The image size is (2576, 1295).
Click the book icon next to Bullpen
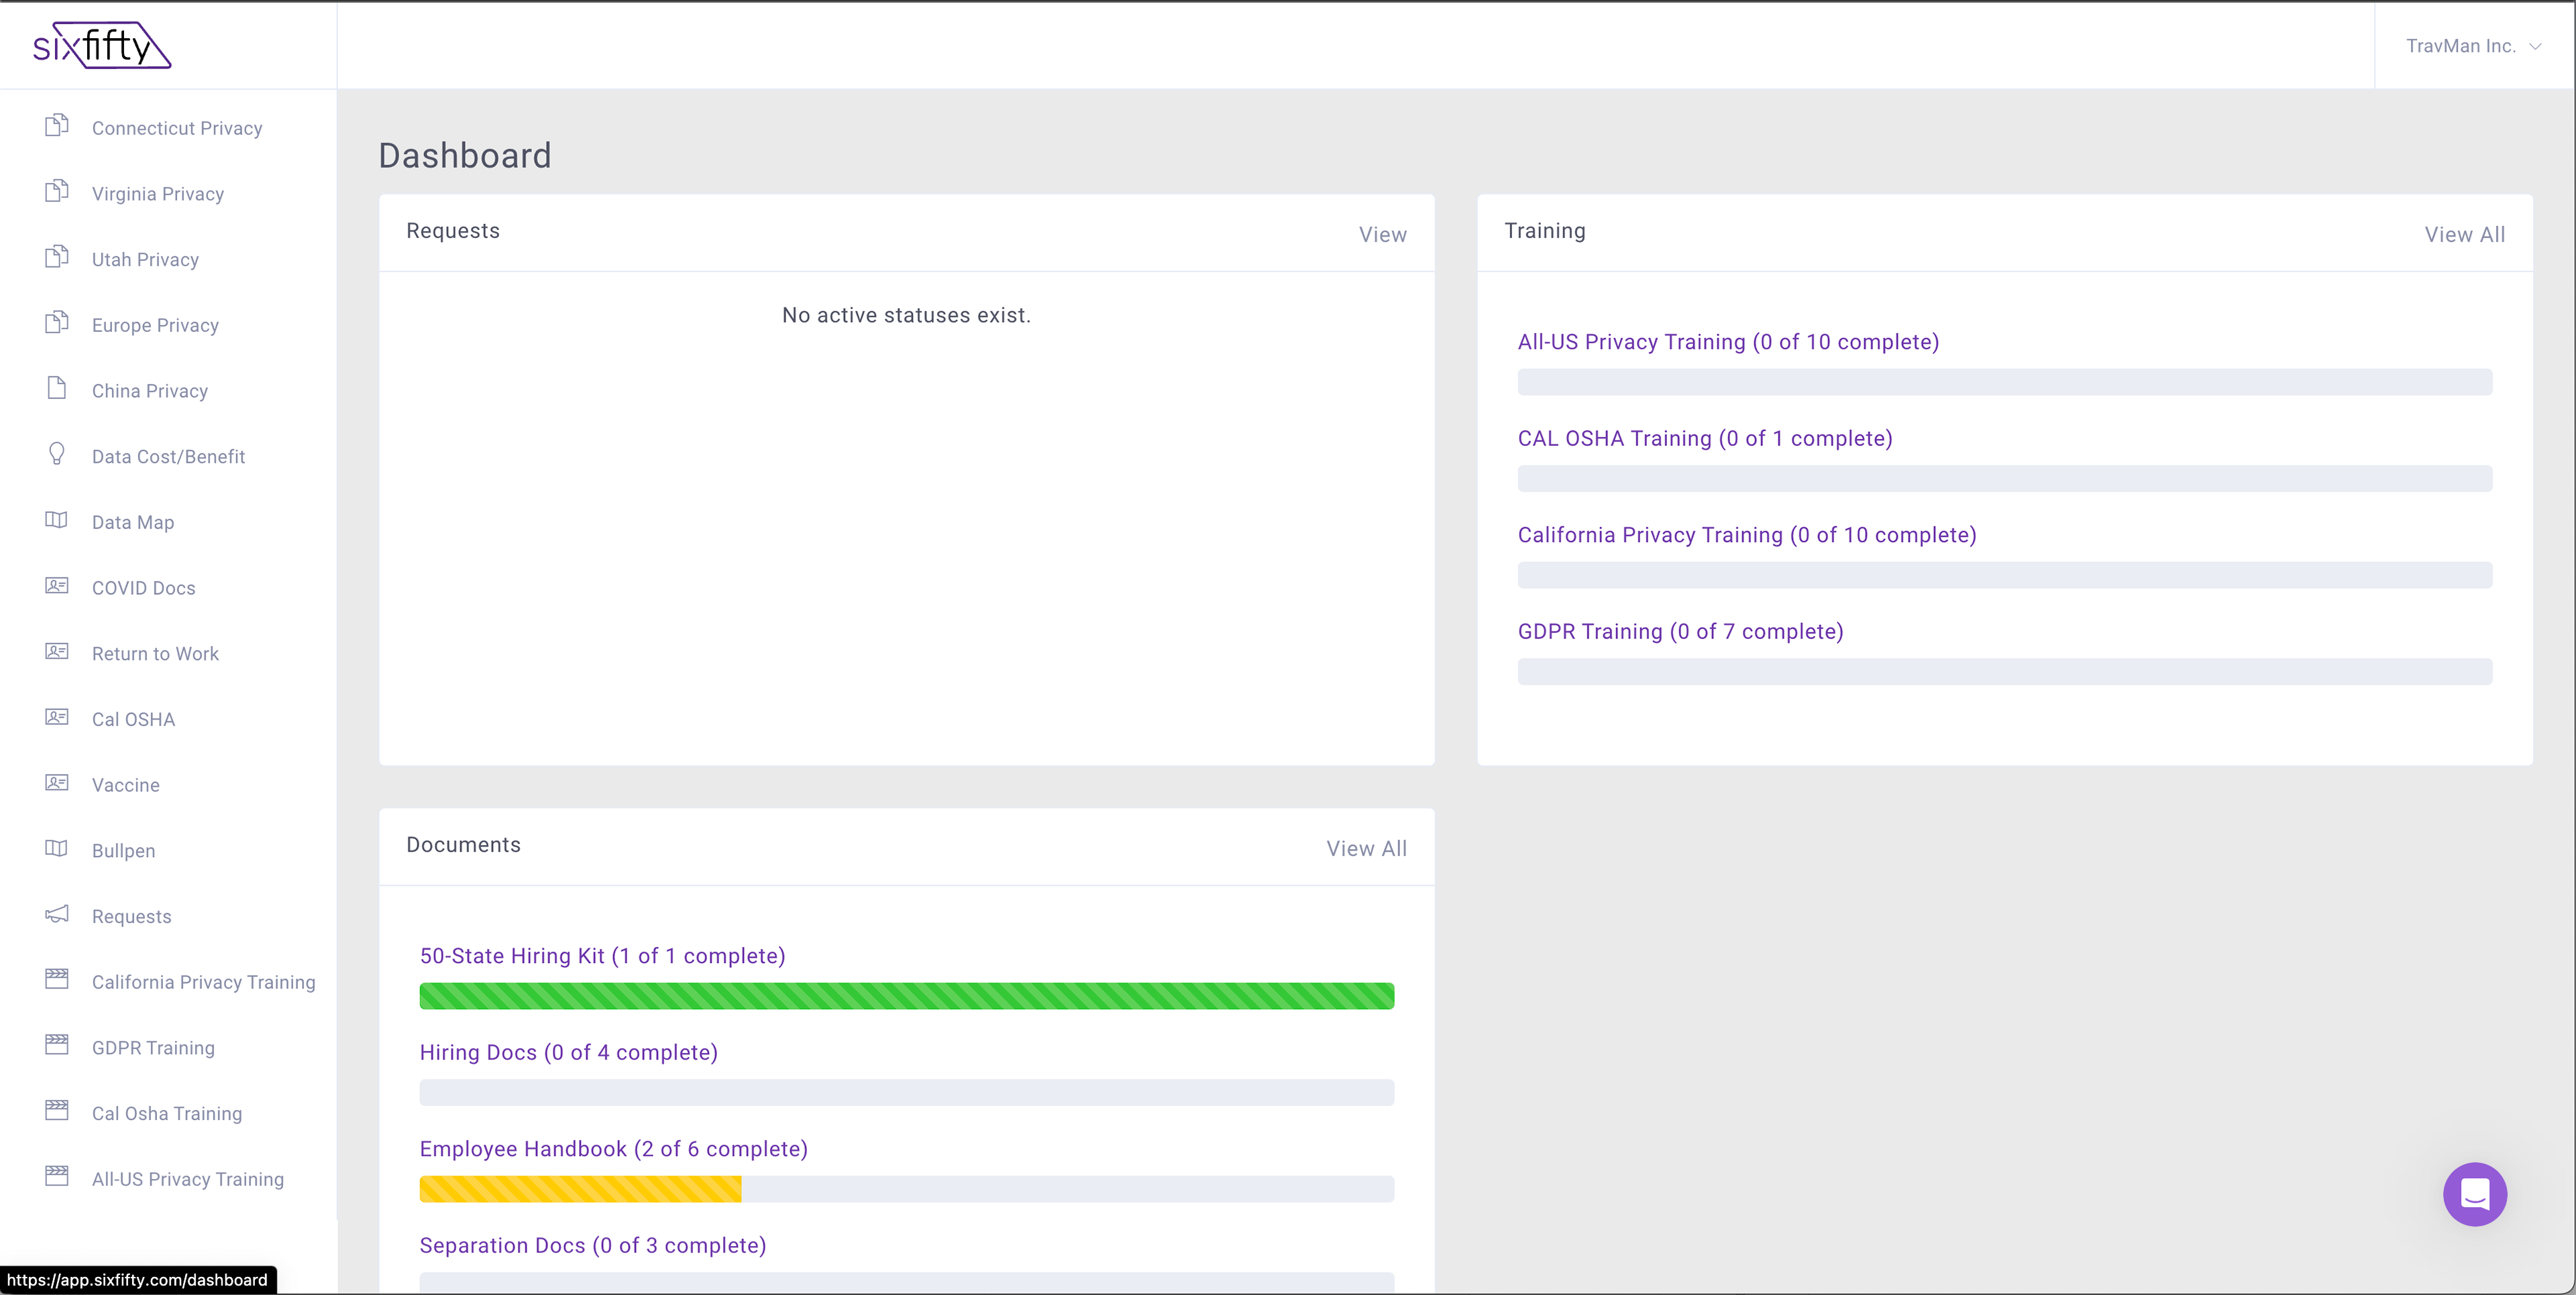(x=57, y=849)
